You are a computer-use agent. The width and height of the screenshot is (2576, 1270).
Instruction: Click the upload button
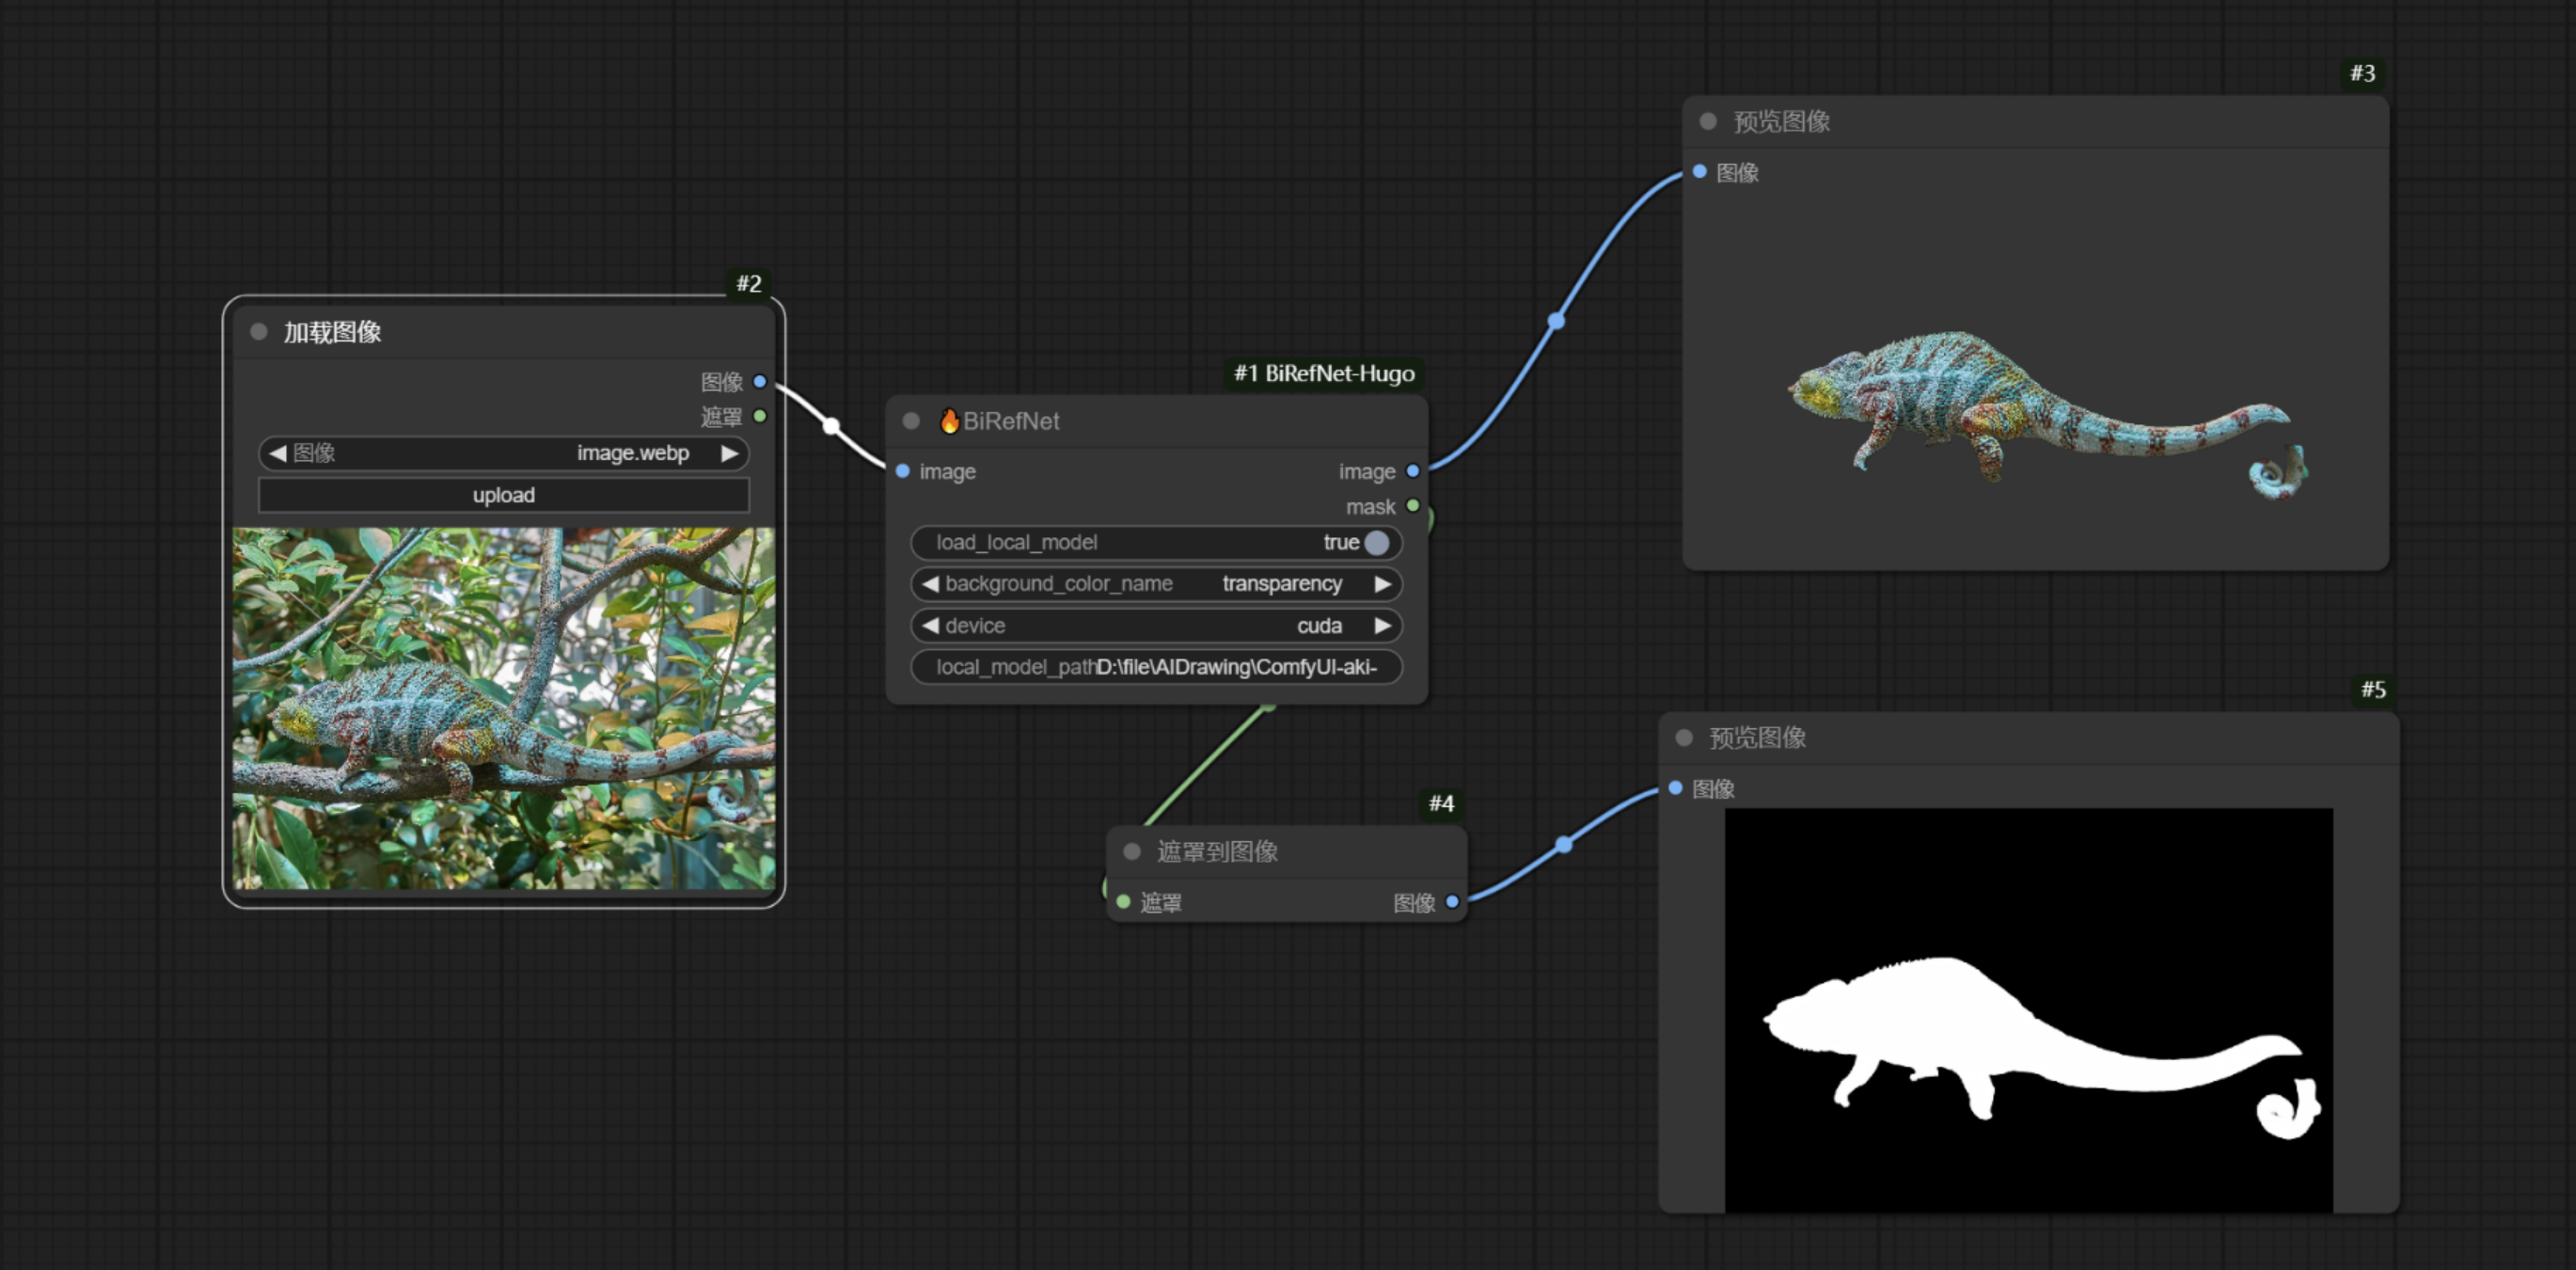(503, 495)
